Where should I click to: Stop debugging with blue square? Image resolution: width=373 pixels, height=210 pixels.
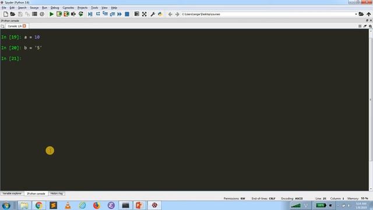[x=127, y=14]
